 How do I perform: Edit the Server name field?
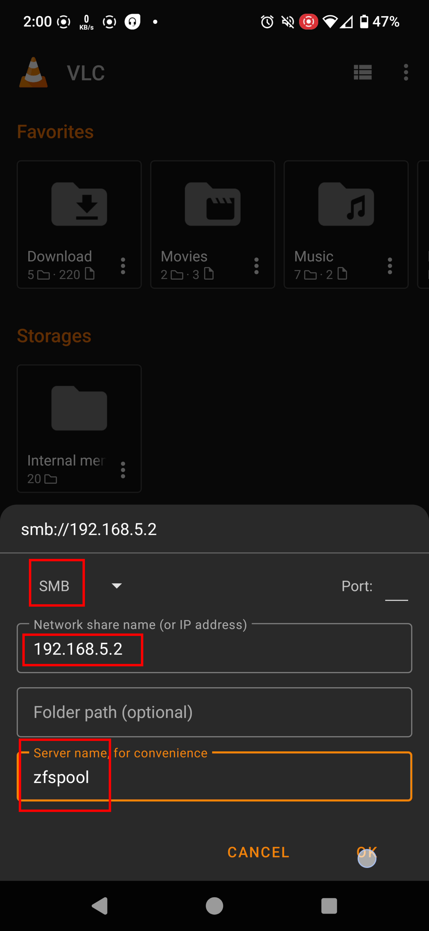coord(214,777)
